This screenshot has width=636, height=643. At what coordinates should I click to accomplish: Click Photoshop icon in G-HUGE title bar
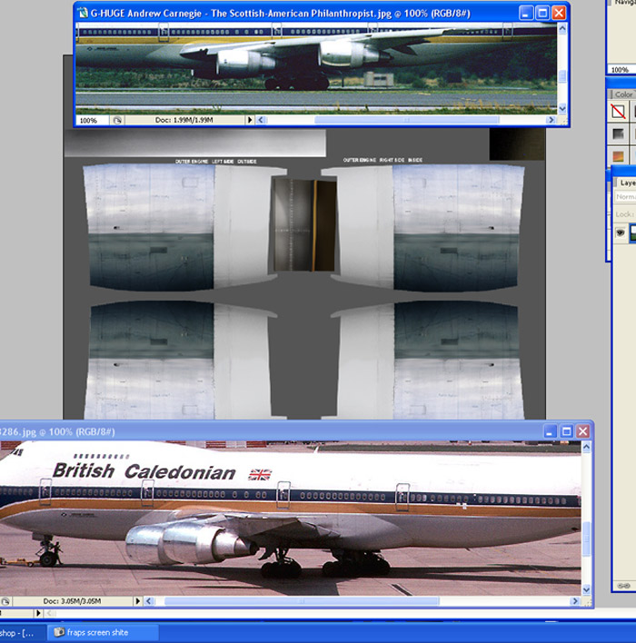tap(84, 14)
